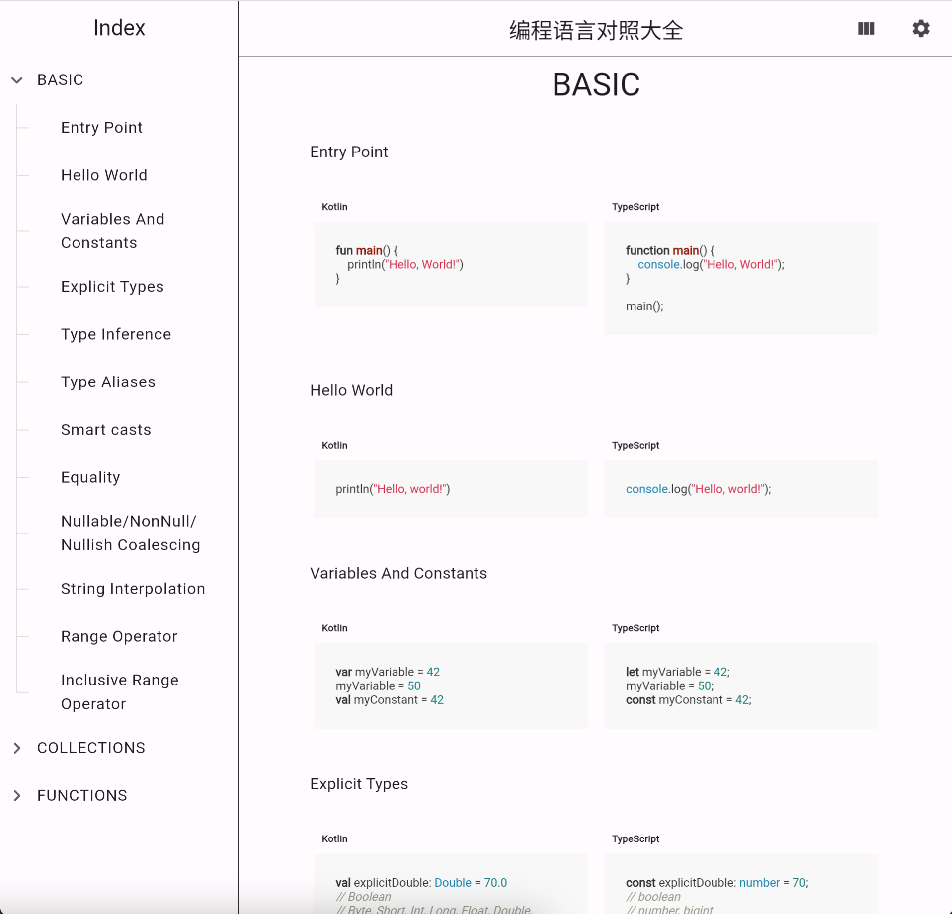
Task: Click the Hello World section heading
Action: click(351, 390)
